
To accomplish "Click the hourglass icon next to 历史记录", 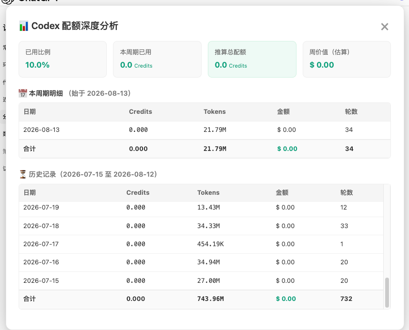I will 23,174.
